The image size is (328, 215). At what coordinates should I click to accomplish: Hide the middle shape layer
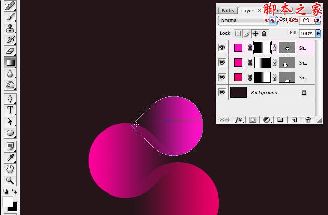(222, 62)
